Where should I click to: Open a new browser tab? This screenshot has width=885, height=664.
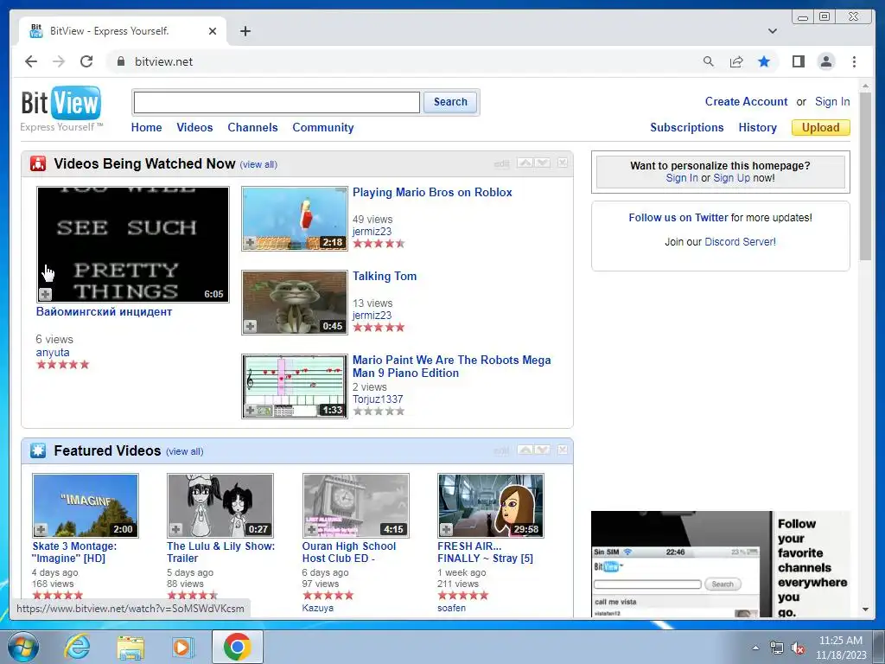(x=245, y=31)
